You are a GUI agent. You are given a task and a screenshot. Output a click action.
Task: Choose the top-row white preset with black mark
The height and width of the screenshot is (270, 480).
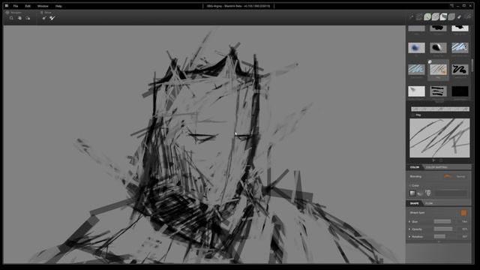460,28
